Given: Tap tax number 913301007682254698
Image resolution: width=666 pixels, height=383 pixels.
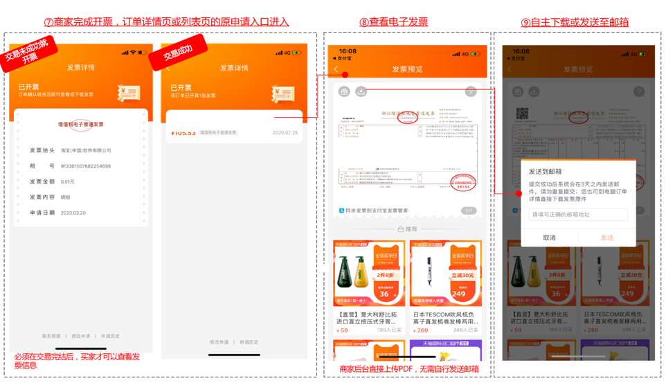Looking at the screenshot, I should (x=85, y=166).
